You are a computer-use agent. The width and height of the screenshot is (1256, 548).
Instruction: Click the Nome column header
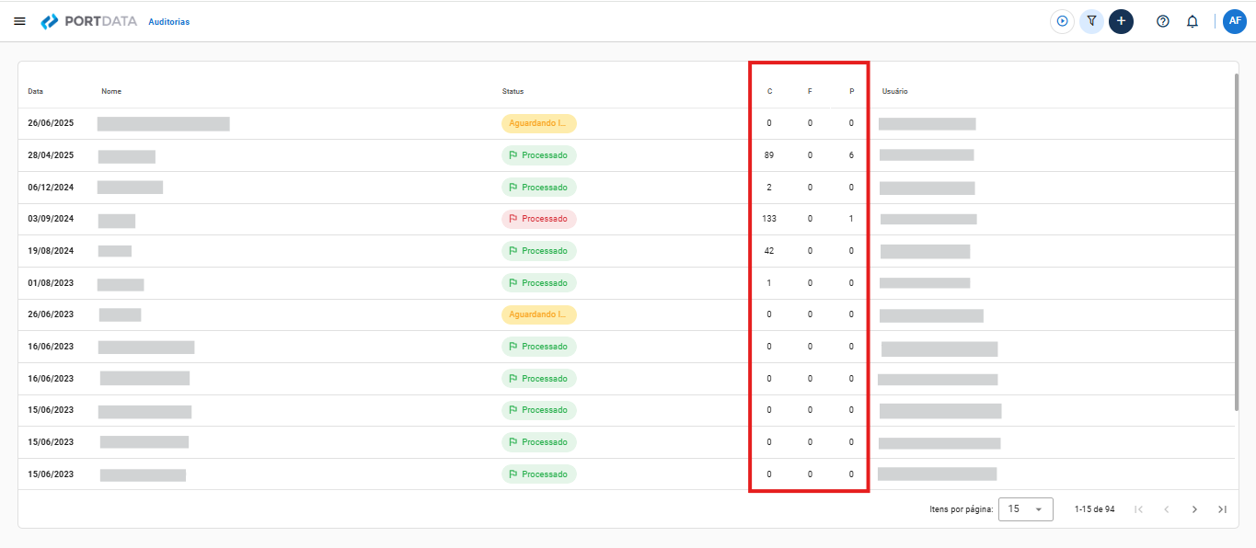(111, 92)
